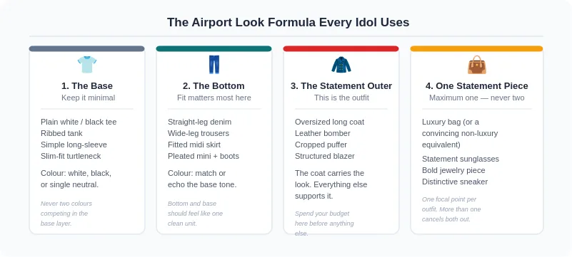Click the blue jeans icon

point(214,65)
